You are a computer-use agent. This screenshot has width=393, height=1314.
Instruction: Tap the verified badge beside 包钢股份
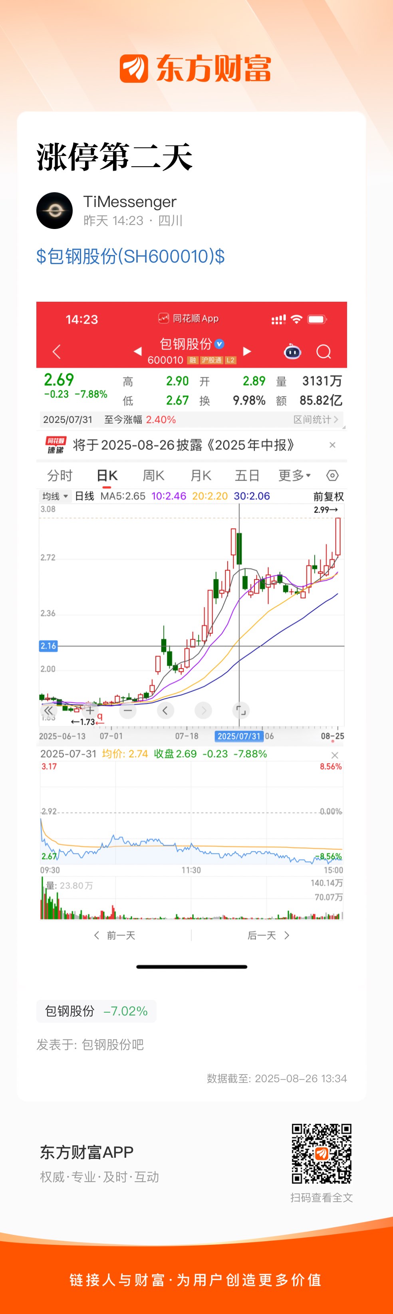coord(220,344)
